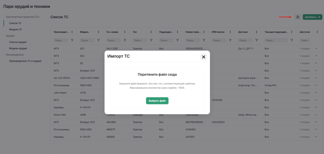Click the filter icon in the Производитель column

click(72, 40)
